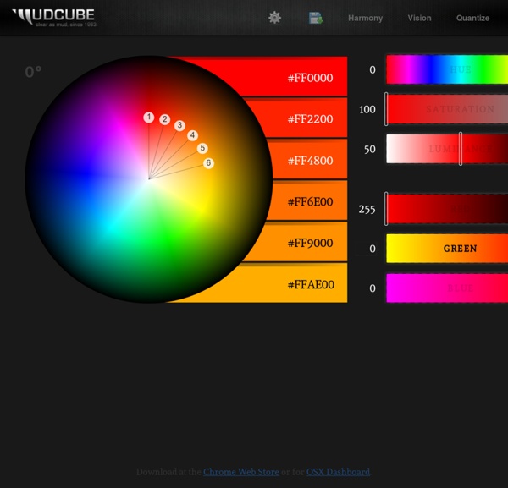Click the Mudcube logo
This screenshot has width=508, height=488.
(x=53, y=17)
